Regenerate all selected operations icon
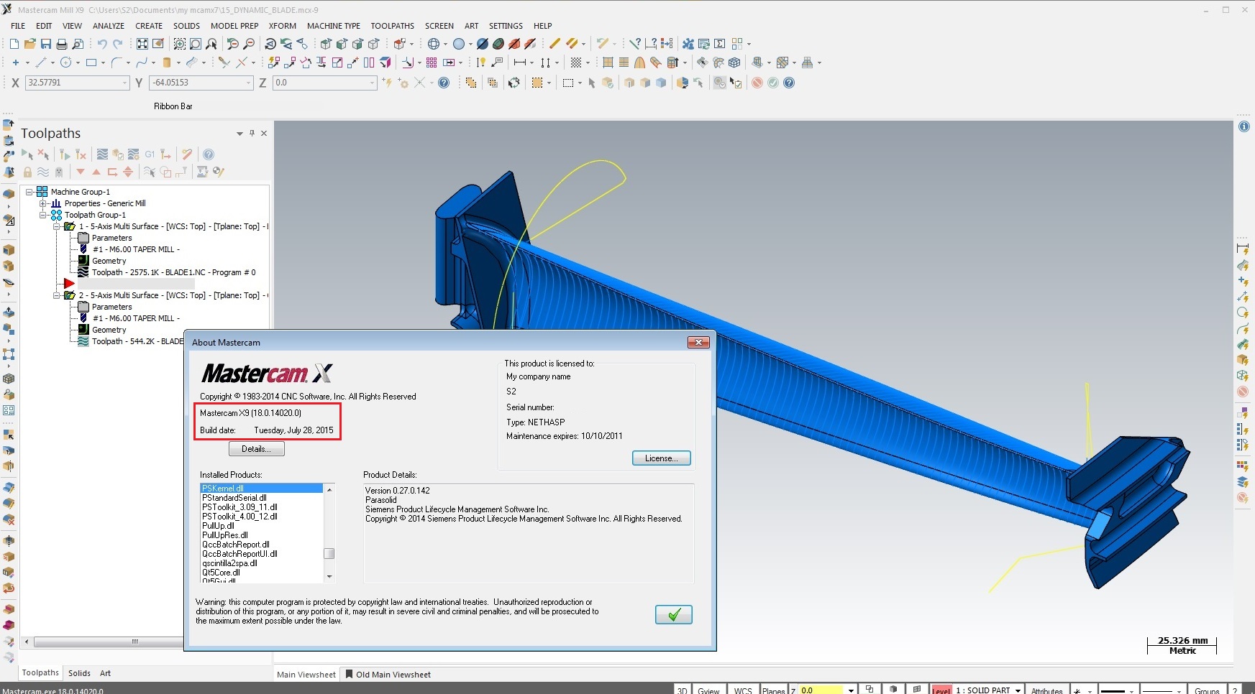The width and height of the screenshot is (1255, 694). coord(65,154)
